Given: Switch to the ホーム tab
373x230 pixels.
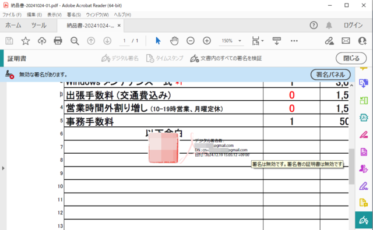Looking at the screenshot, I should click(13, 25).
